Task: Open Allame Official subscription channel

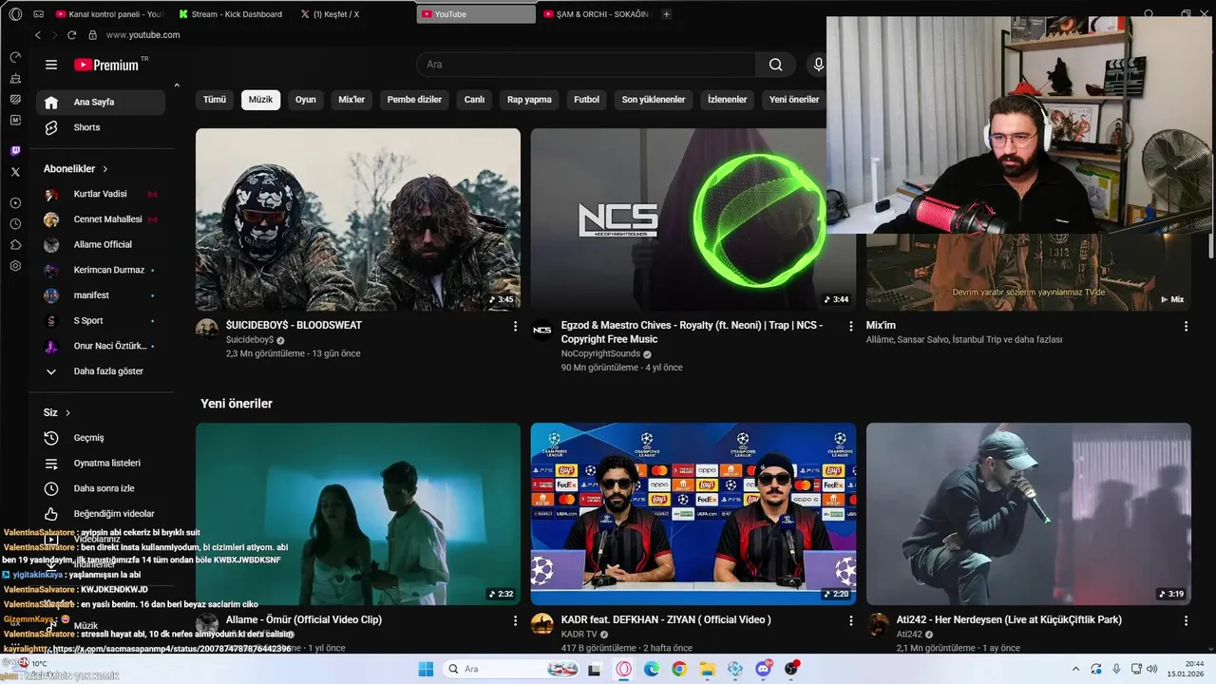Action: tap(101, 245)
